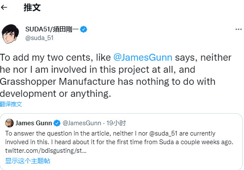
Task: Open the three-dot more options menu
Action: tap(238, 29)
